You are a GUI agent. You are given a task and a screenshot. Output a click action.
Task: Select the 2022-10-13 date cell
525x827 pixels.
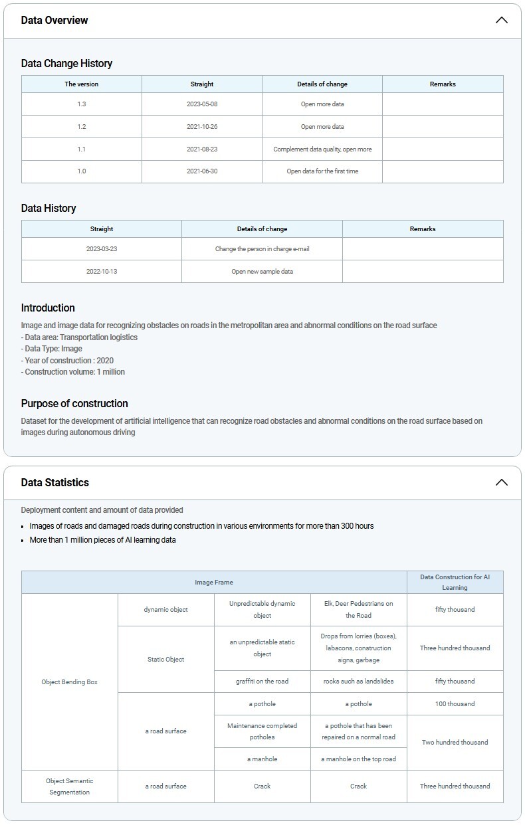pos(102,272)
